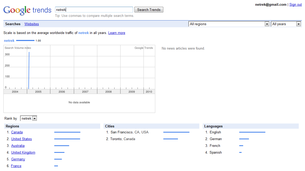
Task: Click the netrek@gmail.com account name
Action: click(271, 5)
